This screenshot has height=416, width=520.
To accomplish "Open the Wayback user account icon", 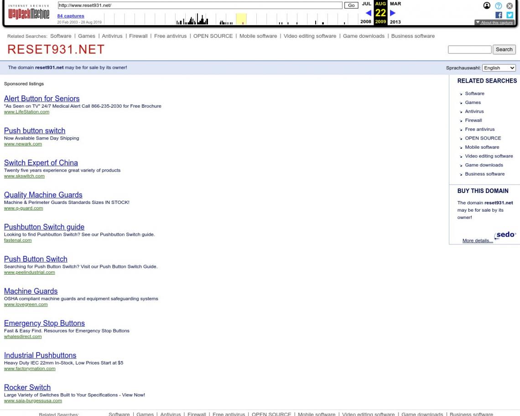I will [487, 5].
